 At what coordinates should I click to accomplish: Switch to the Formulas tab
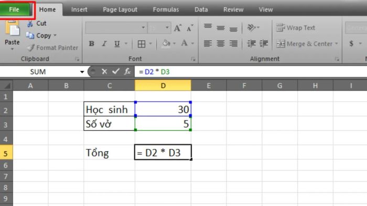coord(166,9)
